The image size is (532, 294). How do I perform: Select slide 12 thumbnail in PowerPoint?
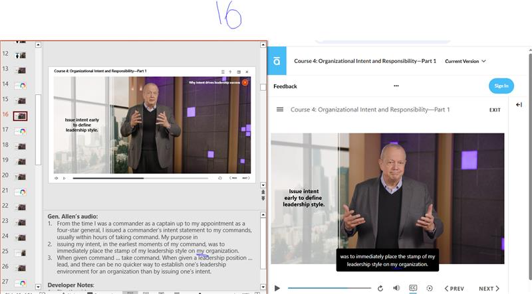point(21,55)
